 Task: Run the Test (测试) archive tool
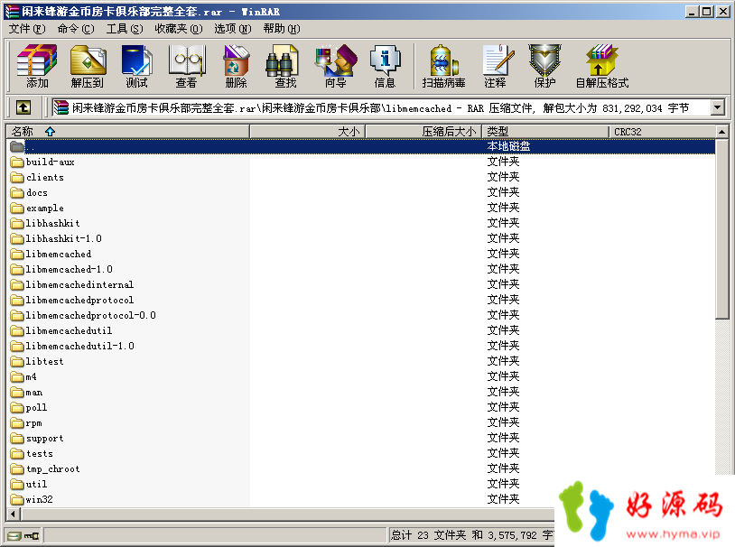point(137,66)
